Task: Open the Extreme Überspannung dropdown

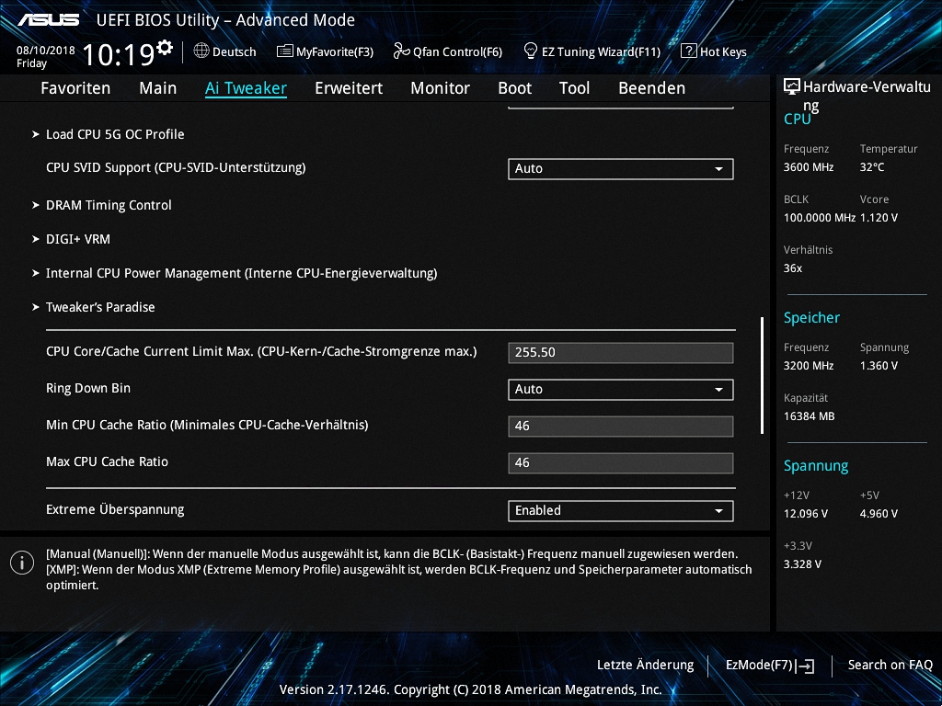Action: (x=621, y=511)
